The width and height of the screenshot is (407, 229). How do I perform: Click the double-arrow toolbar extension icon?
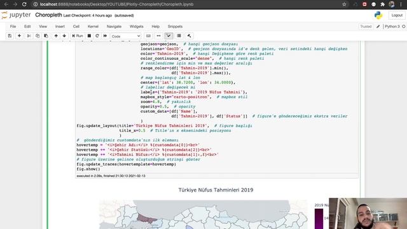158,36
